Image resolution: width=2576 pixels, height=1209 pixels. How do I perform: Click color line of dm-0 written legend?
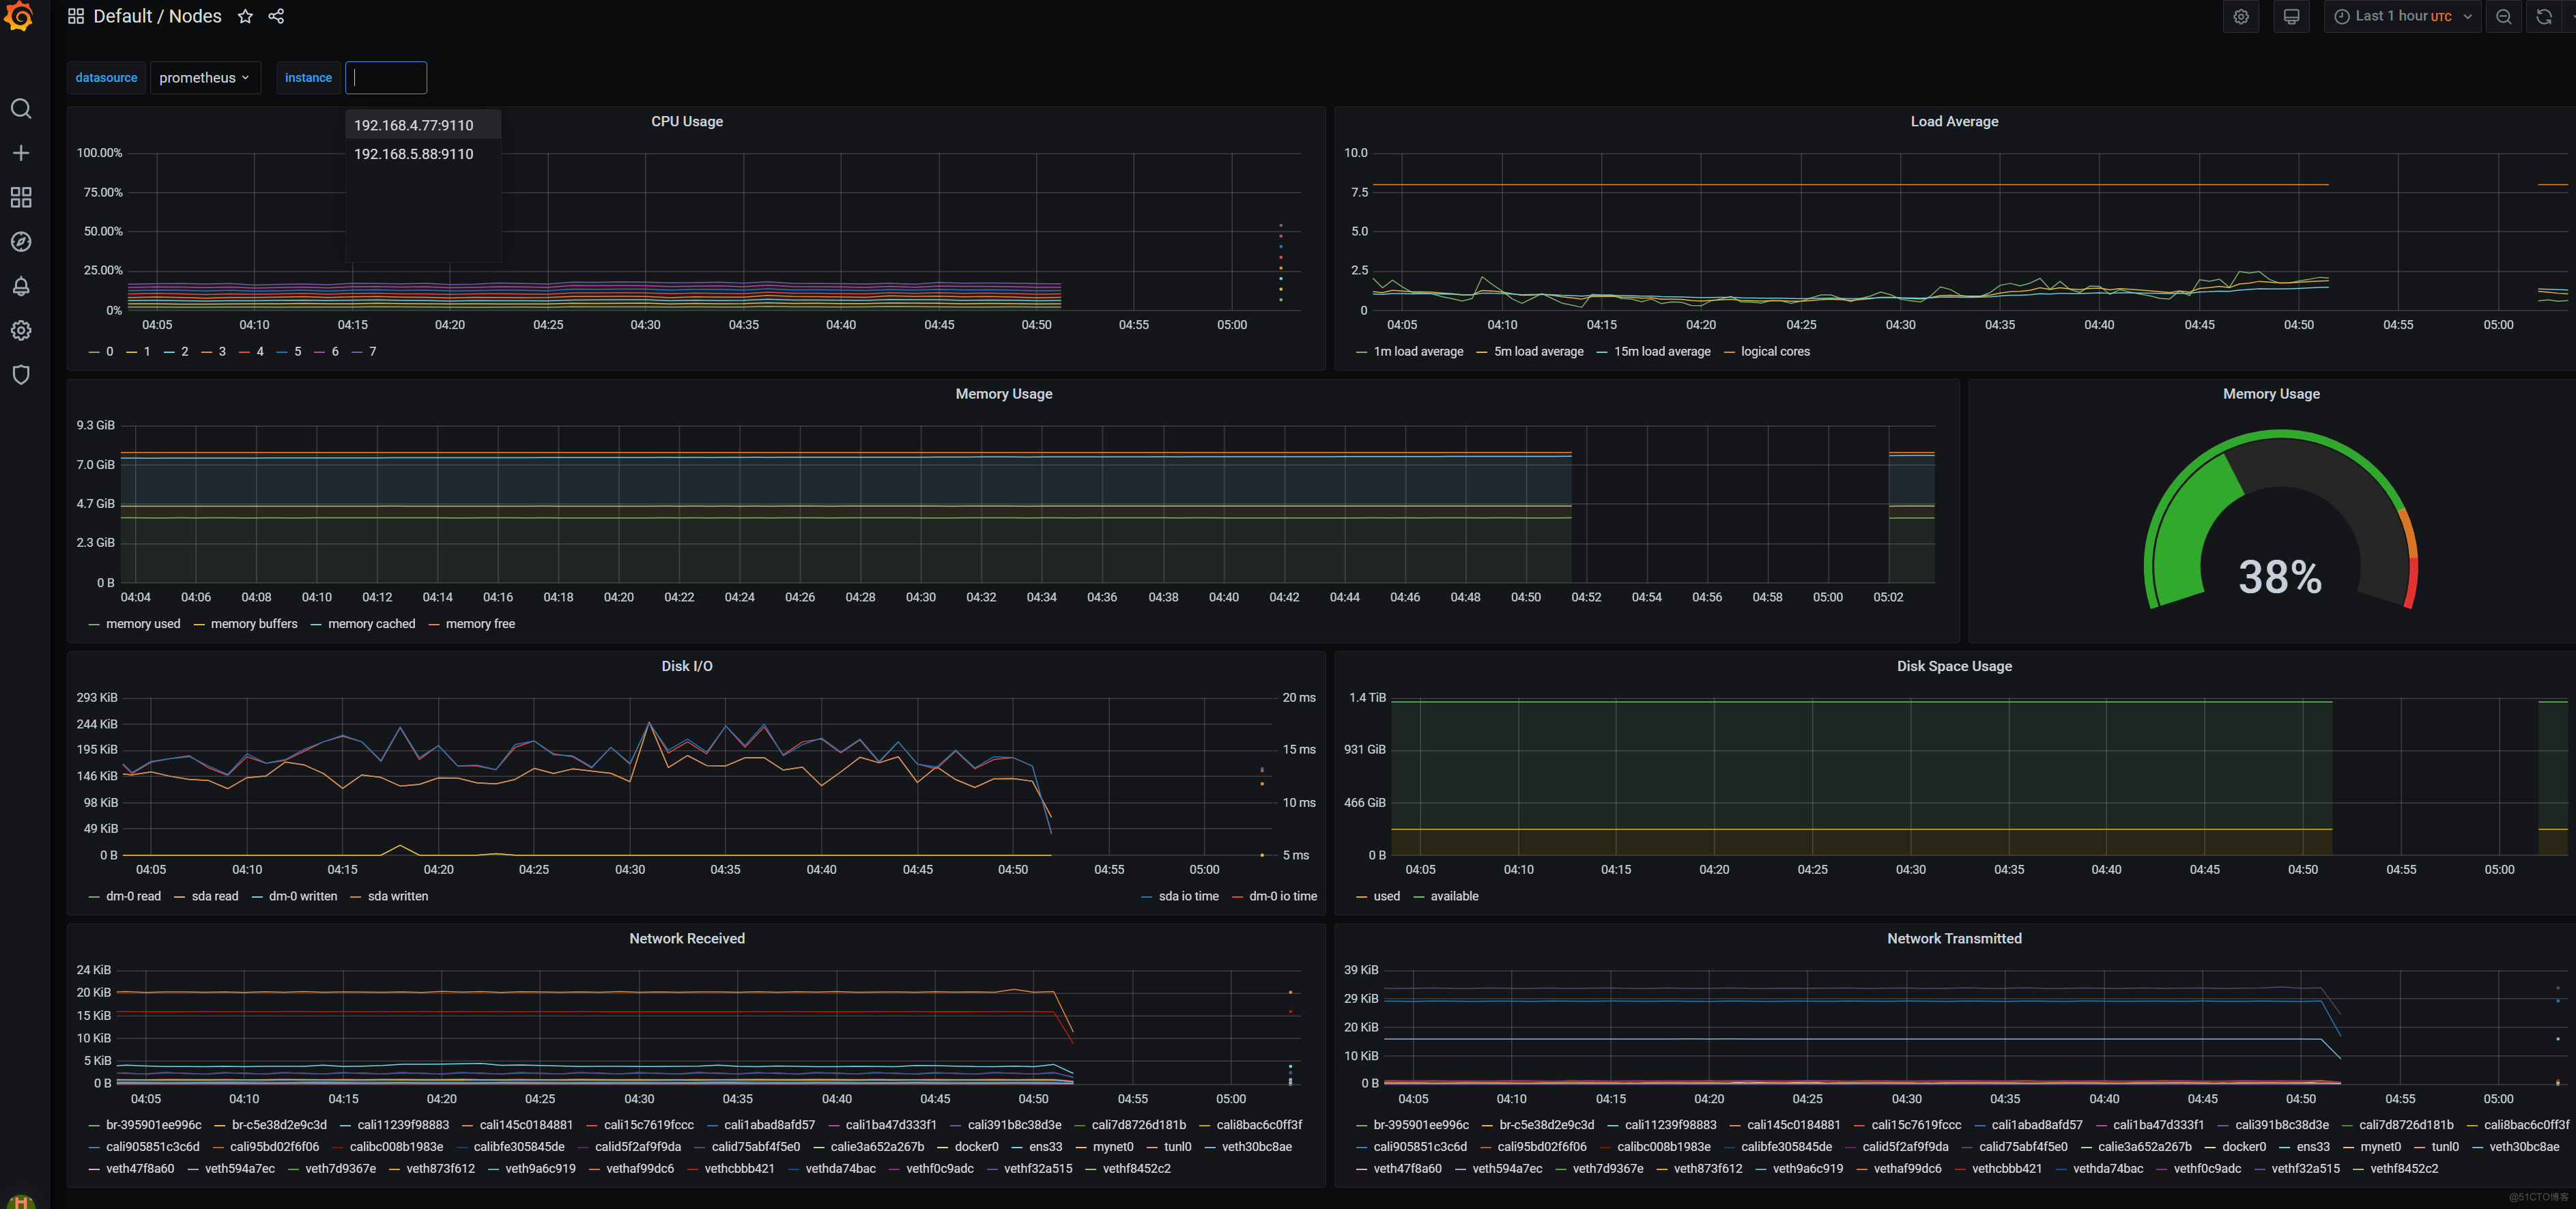[x=257, y=897]
